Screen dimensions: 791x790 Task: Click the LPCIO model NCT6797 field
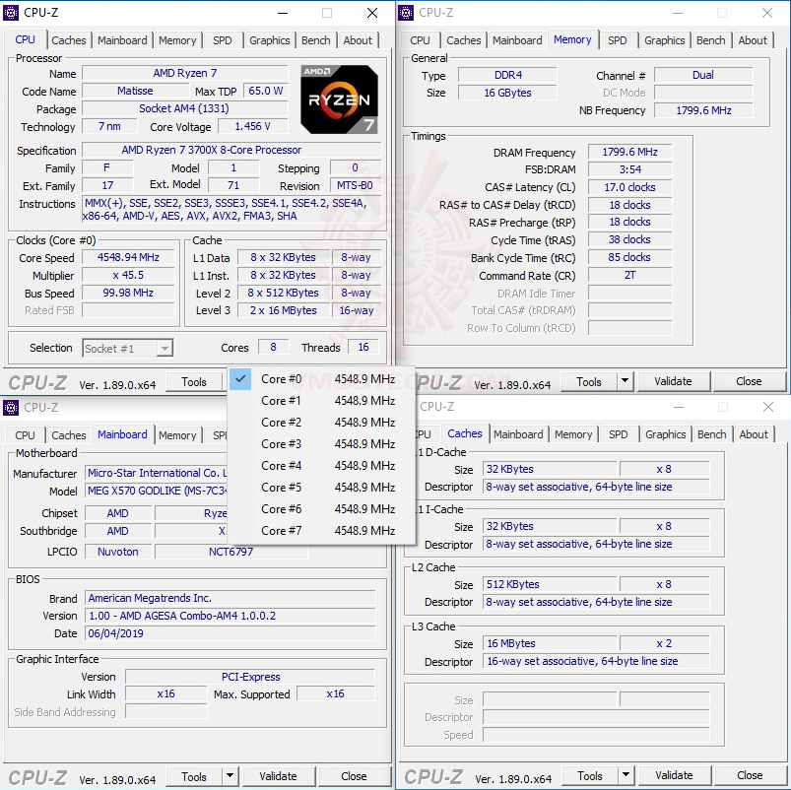(231, 552)
